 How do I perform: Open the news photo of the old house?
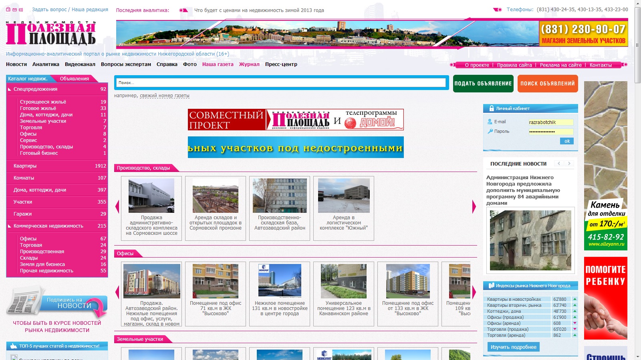coord(530,240)
